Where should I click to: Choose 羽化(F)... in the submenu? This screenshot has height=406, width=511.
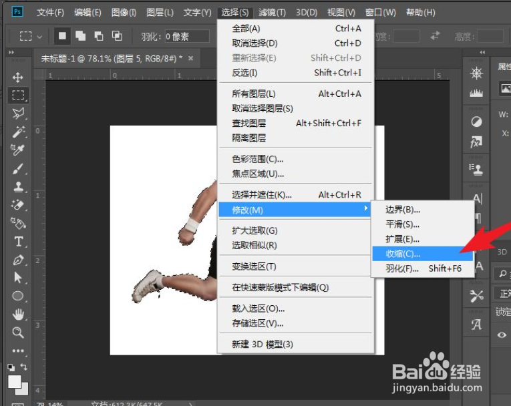(x=423, y=268)
